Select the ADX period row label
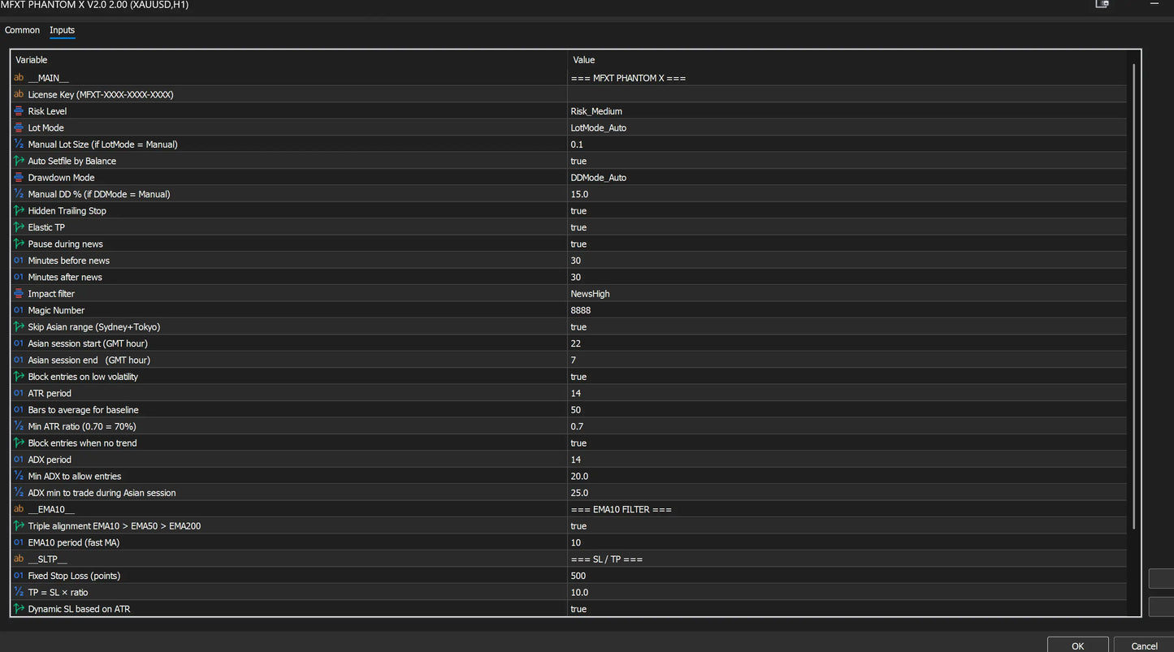Screen dimensions: 1174x652 pyautogui.click(x=50, y=460)
